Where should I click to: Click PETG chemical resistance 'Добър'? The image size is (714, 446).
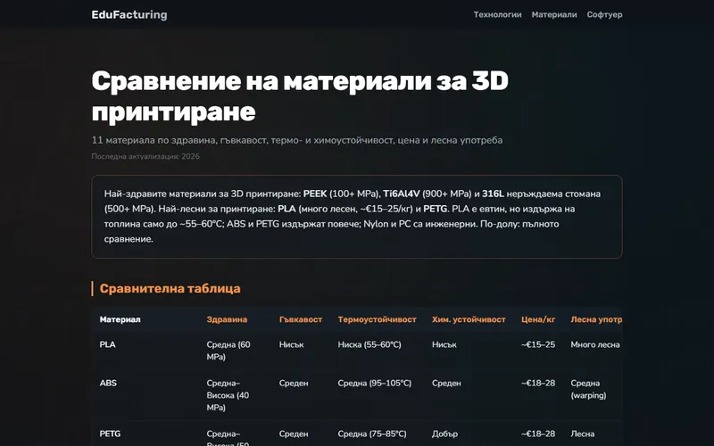[x=444, y=434]
